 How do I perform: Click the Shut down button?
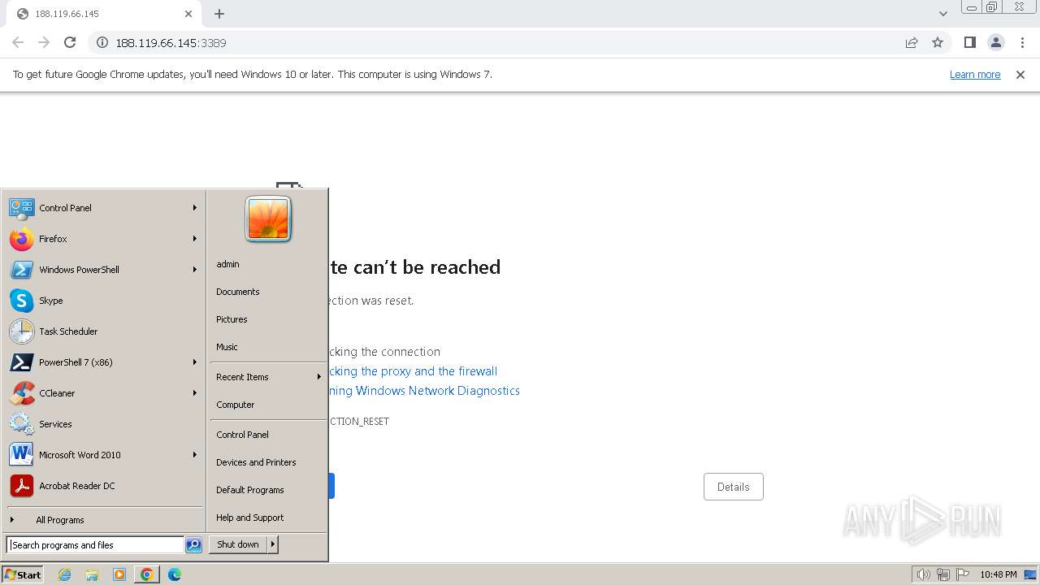pyautogui.click(x=238, y=544)
